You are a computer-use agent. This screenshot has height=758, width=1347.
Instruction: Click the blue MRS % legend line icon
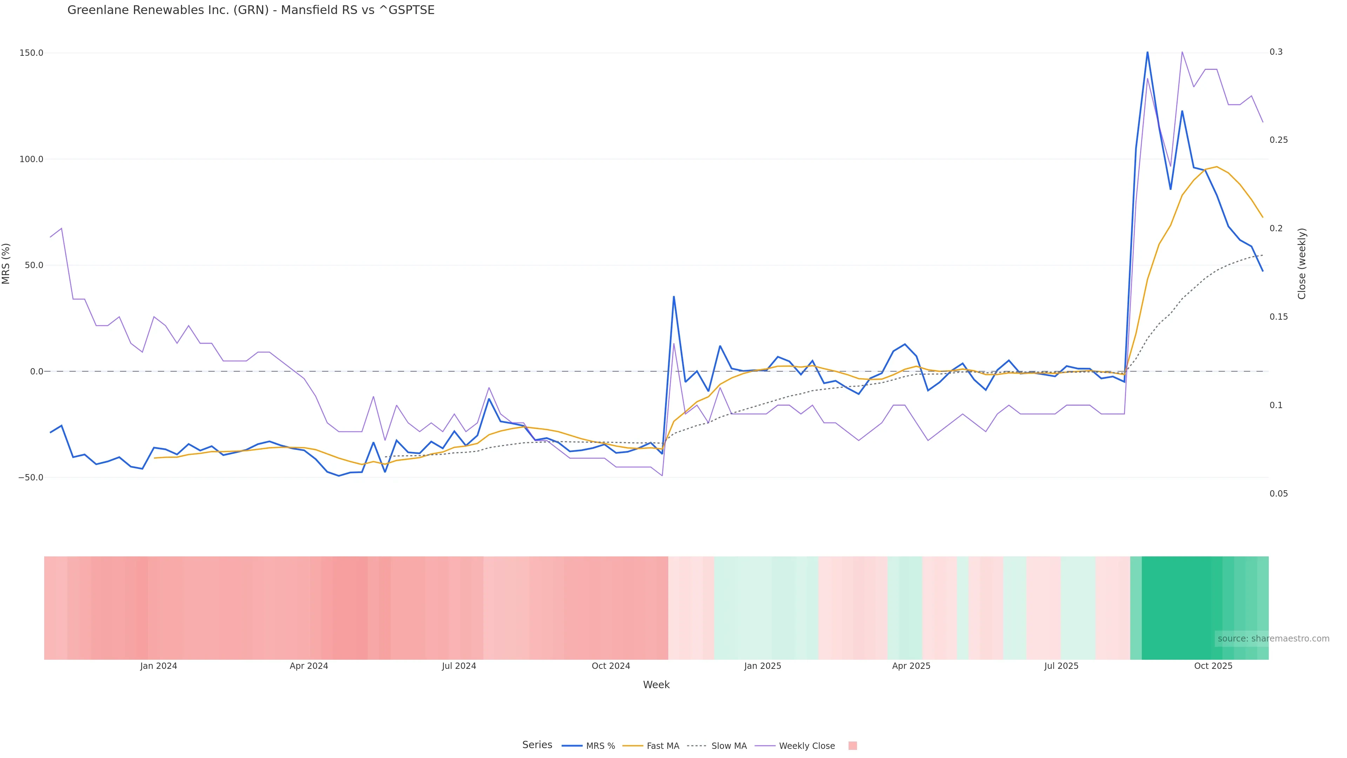571,746
